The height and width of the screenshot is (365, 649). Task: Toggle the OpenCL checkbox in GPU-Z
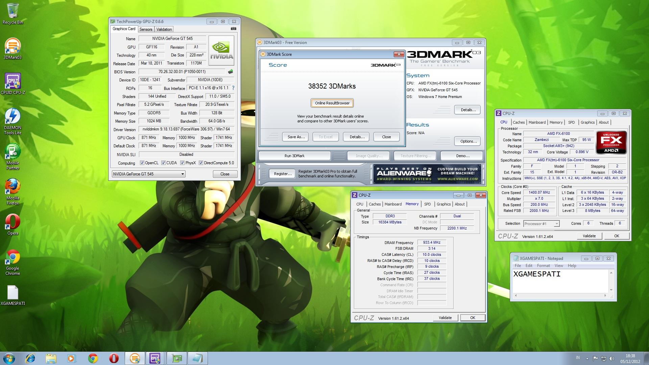(142, 163)
